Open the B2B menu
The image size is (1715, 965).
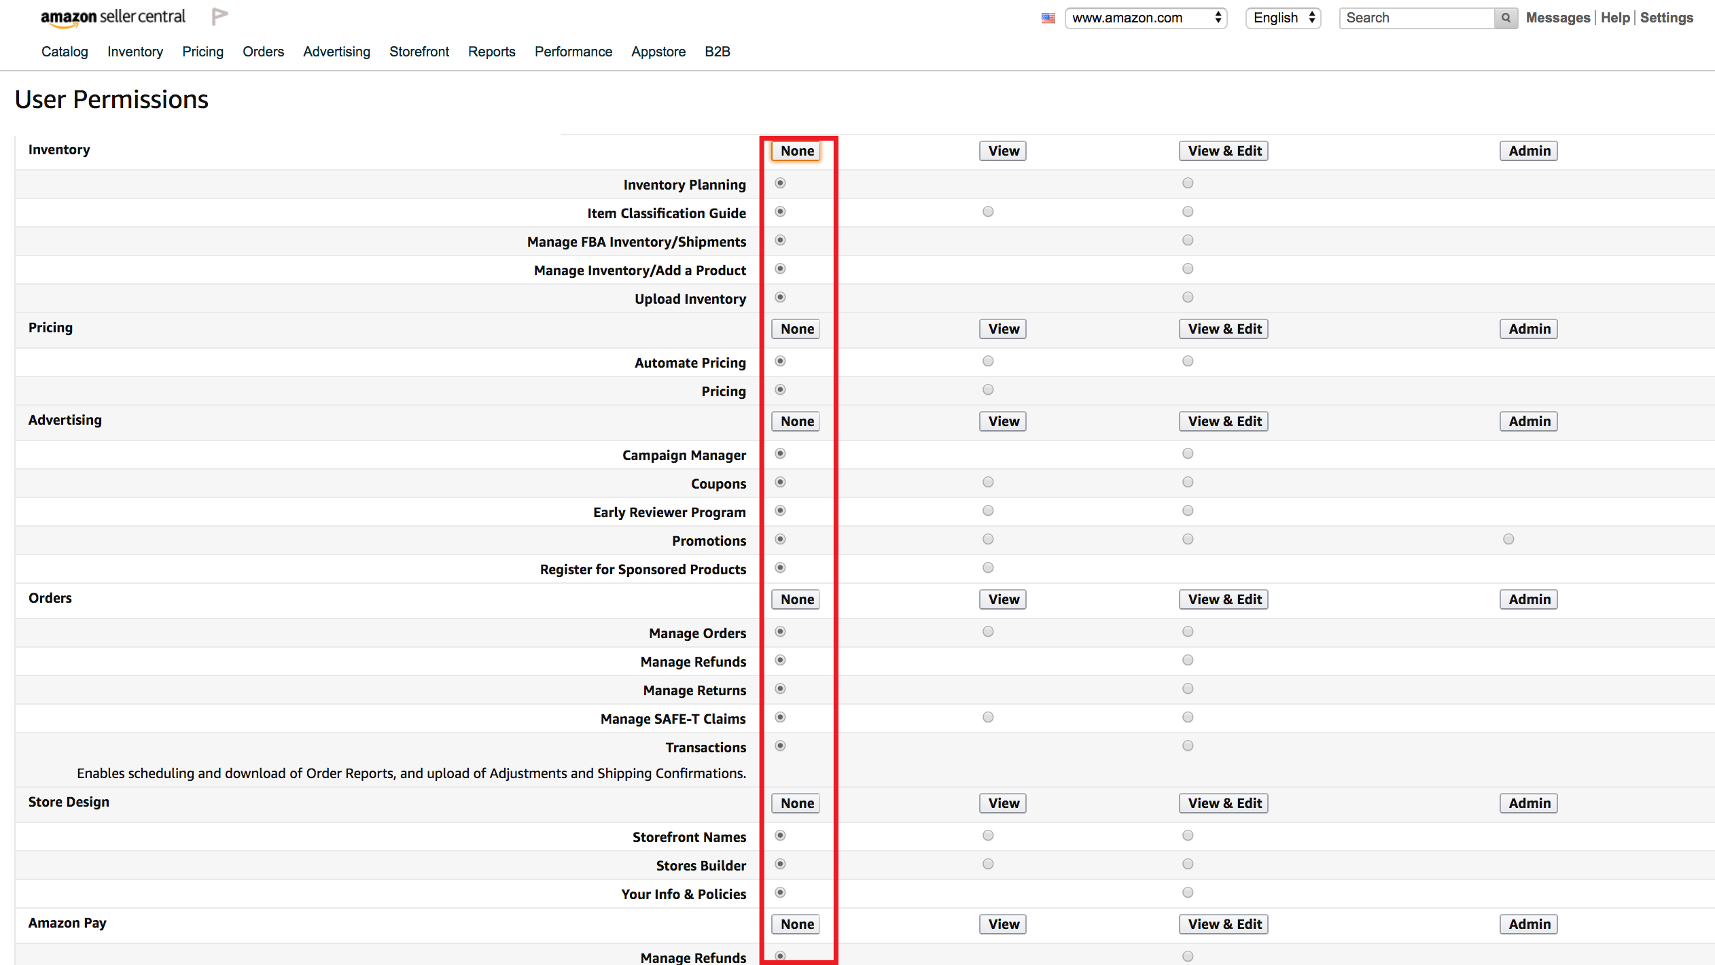point(717,52)
